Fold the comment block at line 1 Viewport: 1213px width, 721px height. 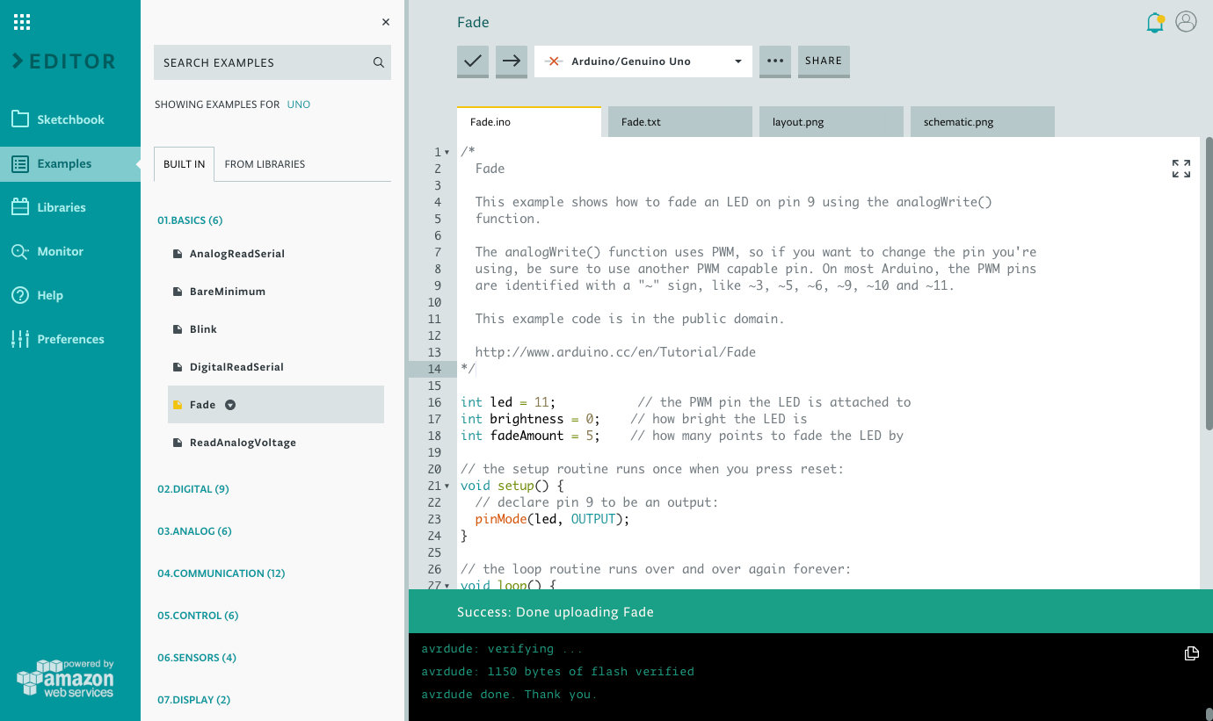point(447,153)
